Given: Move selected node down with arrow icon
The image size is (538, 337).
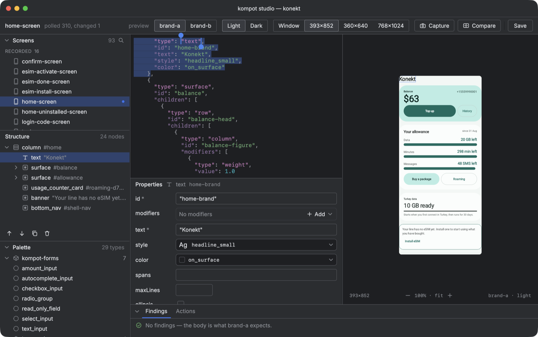Looking at the screenshot, I should tap(22, 234).
